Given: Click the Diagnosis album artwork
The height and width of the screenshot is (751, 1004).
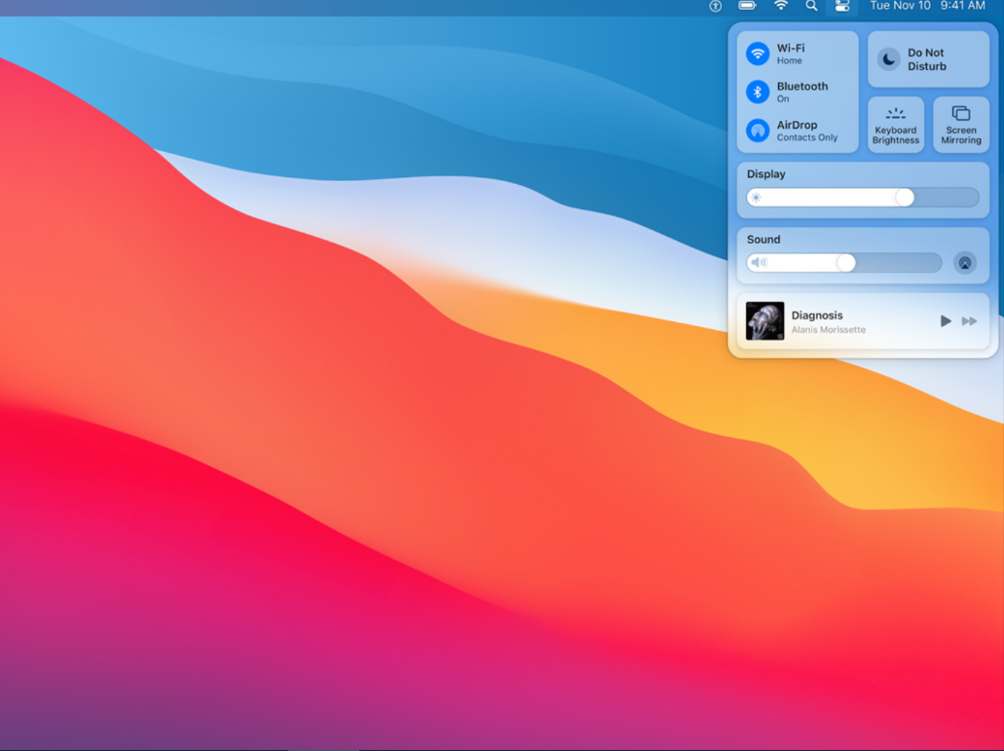Looking at the screenshot, I should coord(765,321).
